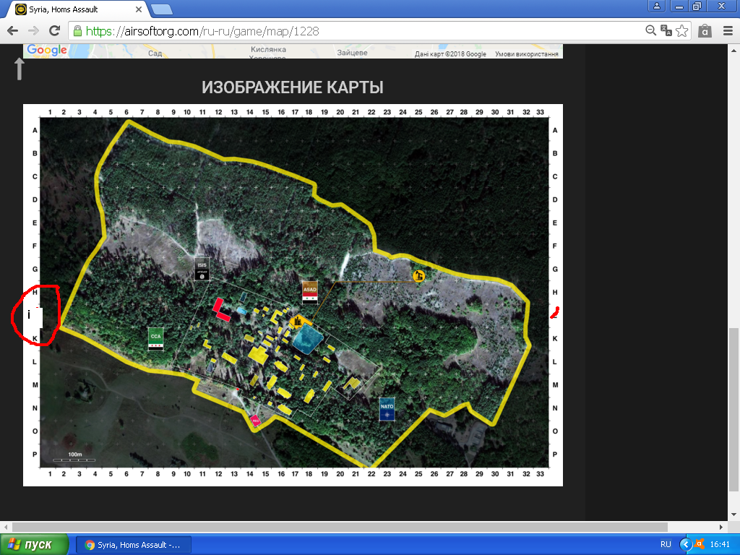Go back to the previous page

[13, 31]
